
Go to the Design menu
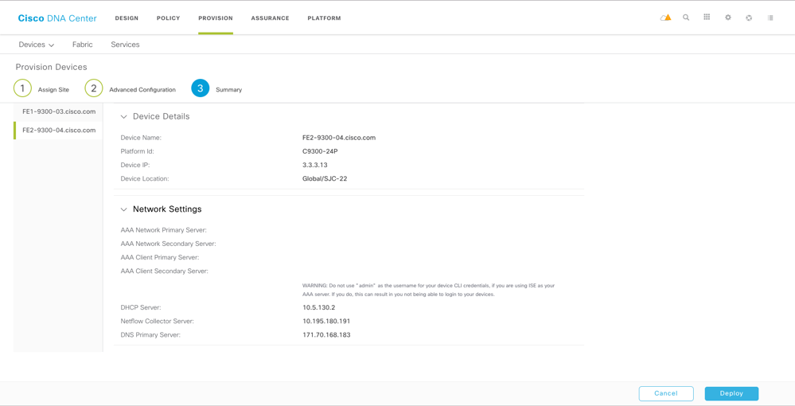pyautogui.click(x=127, y=18)
